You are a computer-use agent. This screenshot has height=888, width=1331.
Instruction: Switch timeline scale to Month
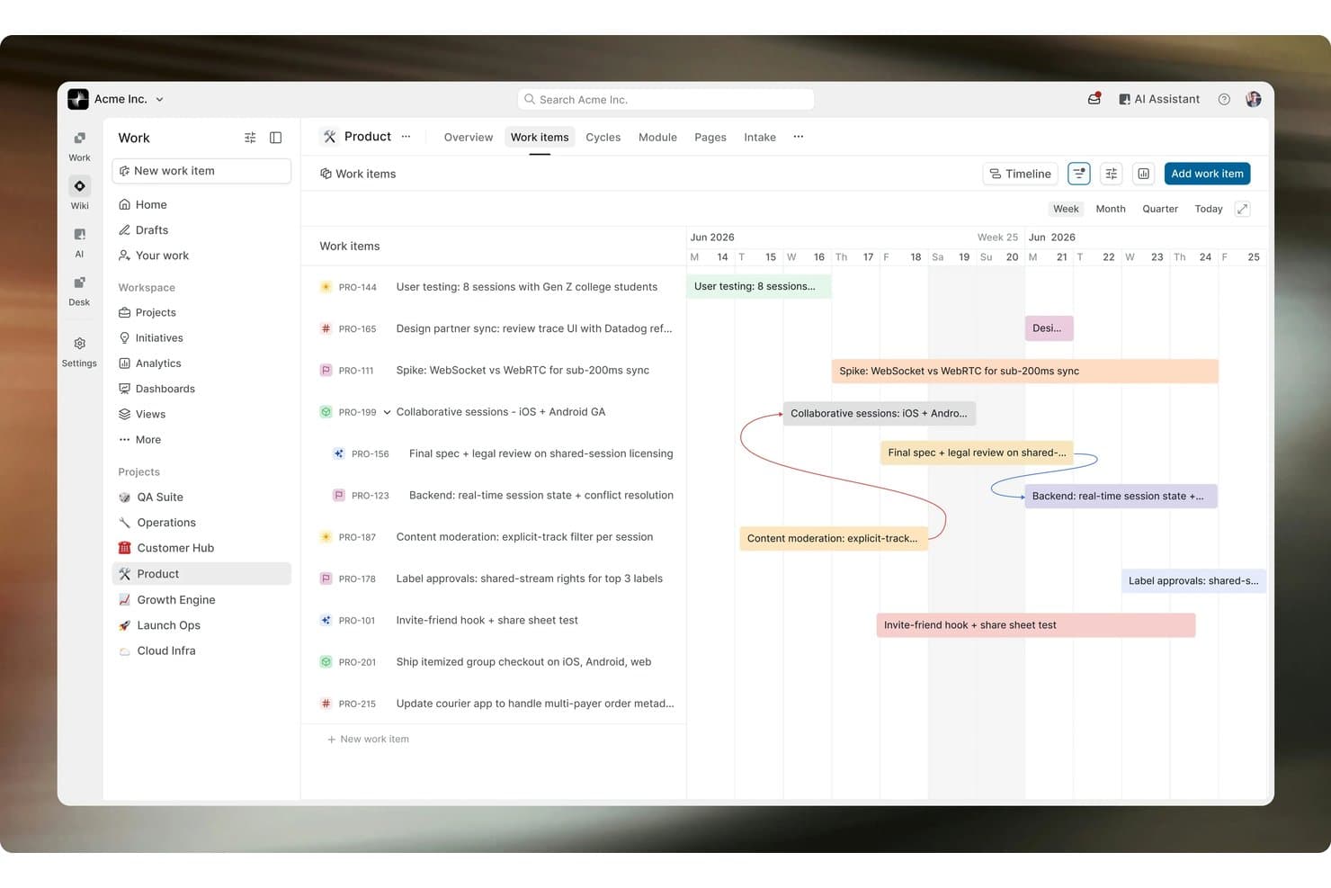click(x=1111, y=209)
